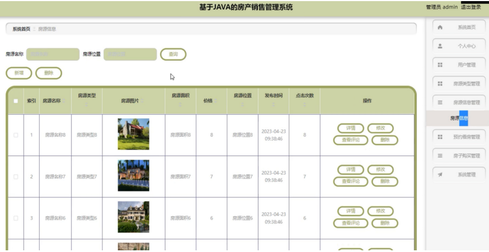Click the 房源面积6 cell
489x252 pixels.
coord(180,218)
